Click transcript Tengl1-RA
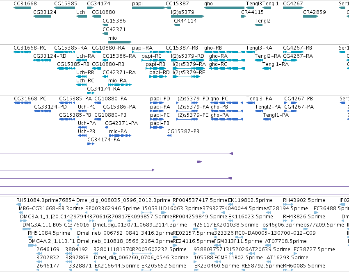349x272 pixels. point(276,64)
